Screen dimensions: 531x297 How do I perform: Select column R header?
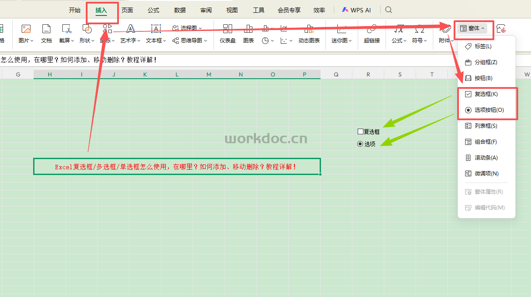pos(368,74)
